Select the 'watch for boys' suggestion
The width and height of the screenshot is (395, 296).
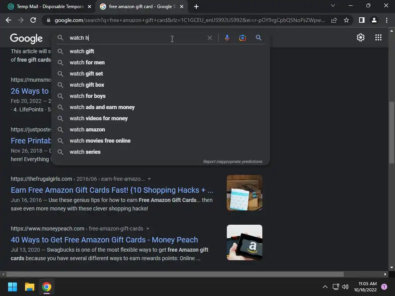161,96
